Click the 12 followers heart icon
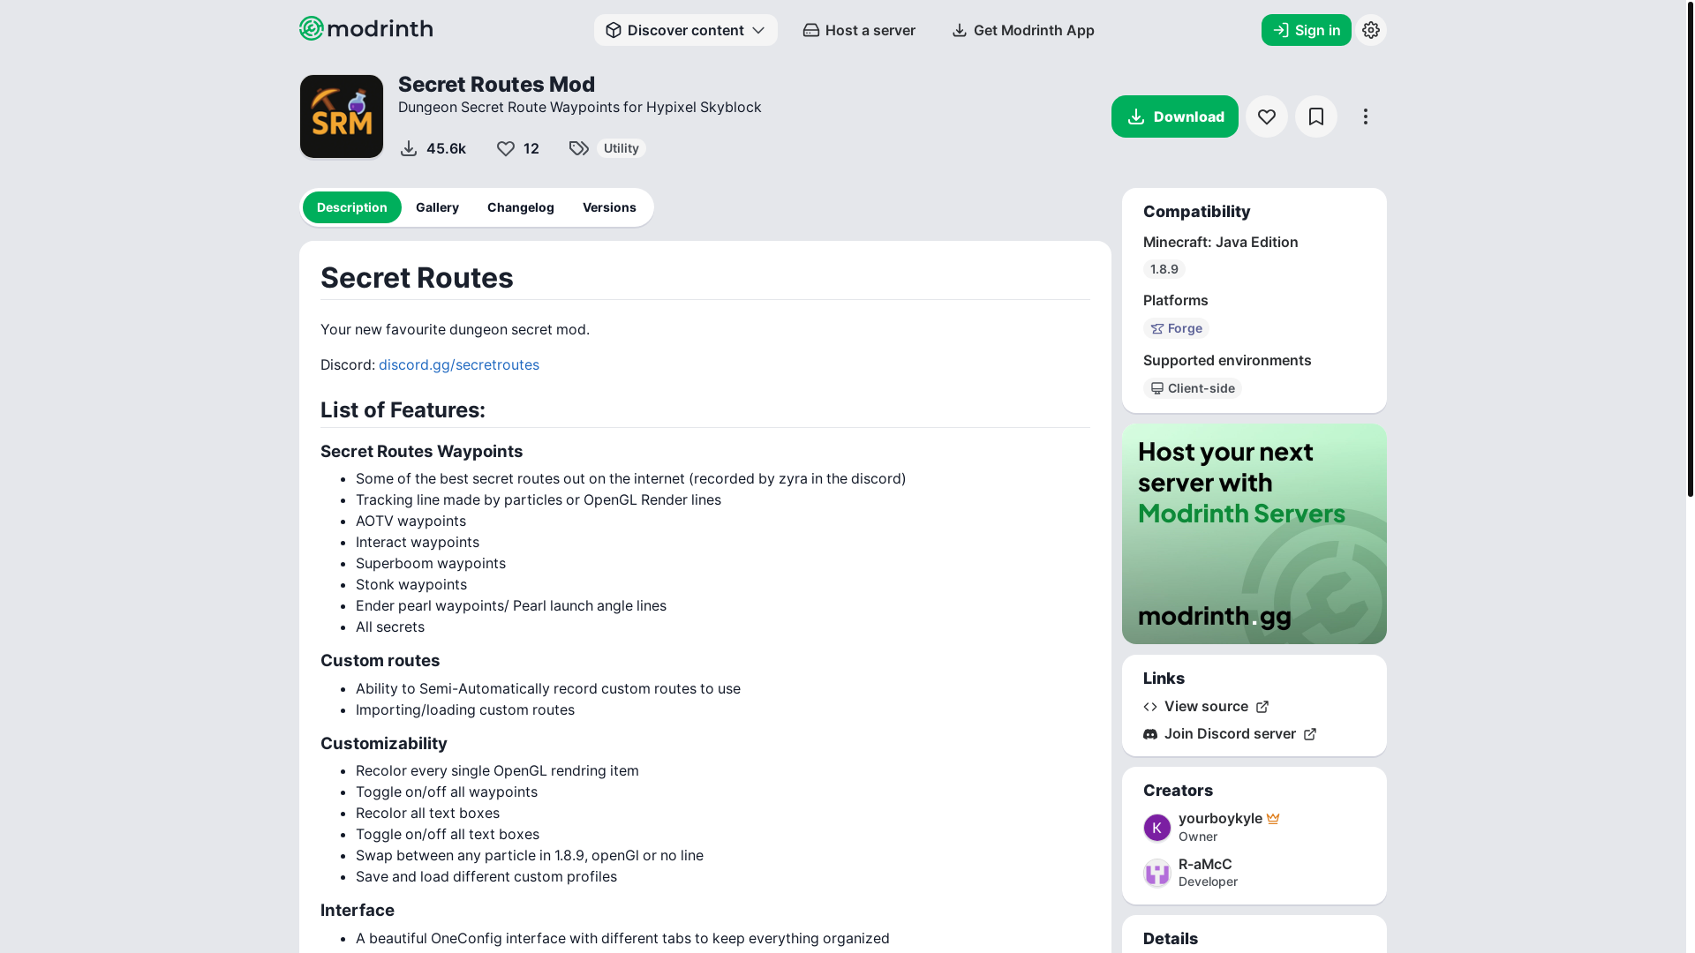The image size is (1695, 953). [x=505, y=148]
